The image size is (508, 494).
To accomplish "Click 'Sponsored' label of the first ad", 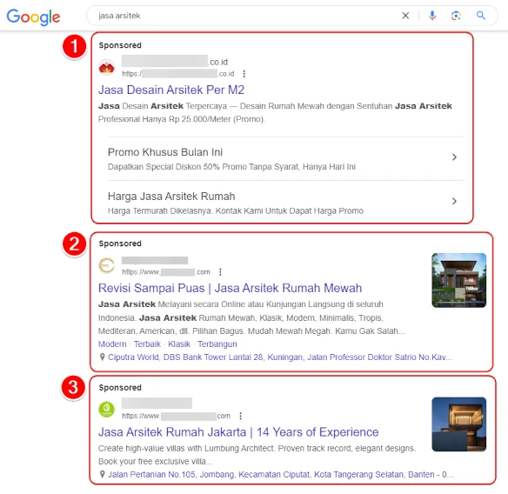I will tap(120, 45).
